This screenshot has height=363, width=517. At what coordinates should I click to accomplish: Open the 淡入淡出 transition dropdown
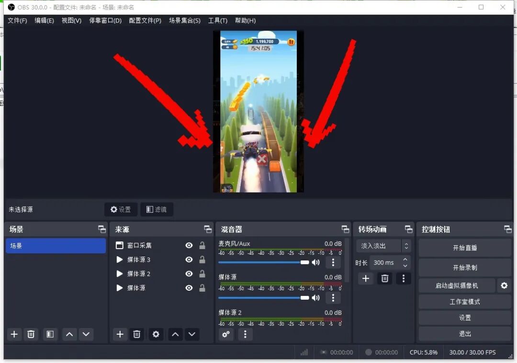coord(383,246)
